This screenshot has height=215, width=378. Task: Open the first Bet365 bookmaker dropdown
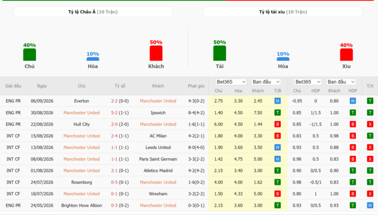click(231, 82)
